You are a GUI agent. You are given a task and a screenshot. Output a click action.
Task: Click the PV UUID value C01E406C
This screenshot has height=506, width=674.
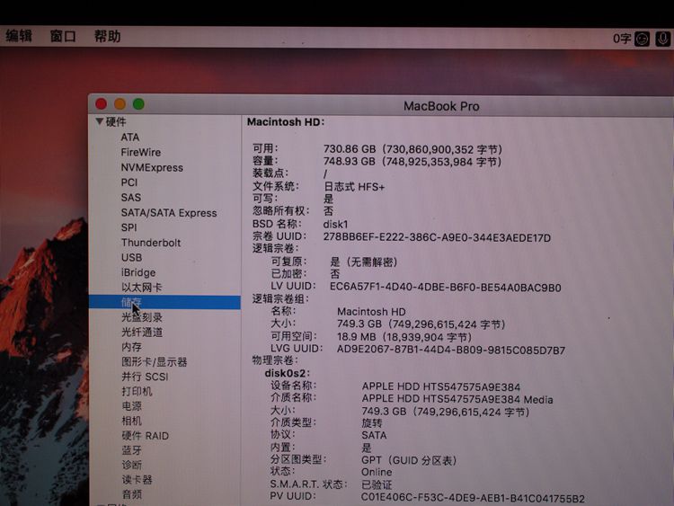(x=473, y=498)
